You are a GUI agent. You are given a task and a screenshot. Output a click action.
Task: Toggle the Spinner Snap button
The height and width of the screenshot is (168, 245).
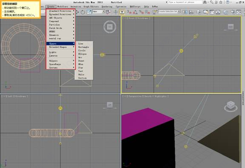click(x=147, y=12)
